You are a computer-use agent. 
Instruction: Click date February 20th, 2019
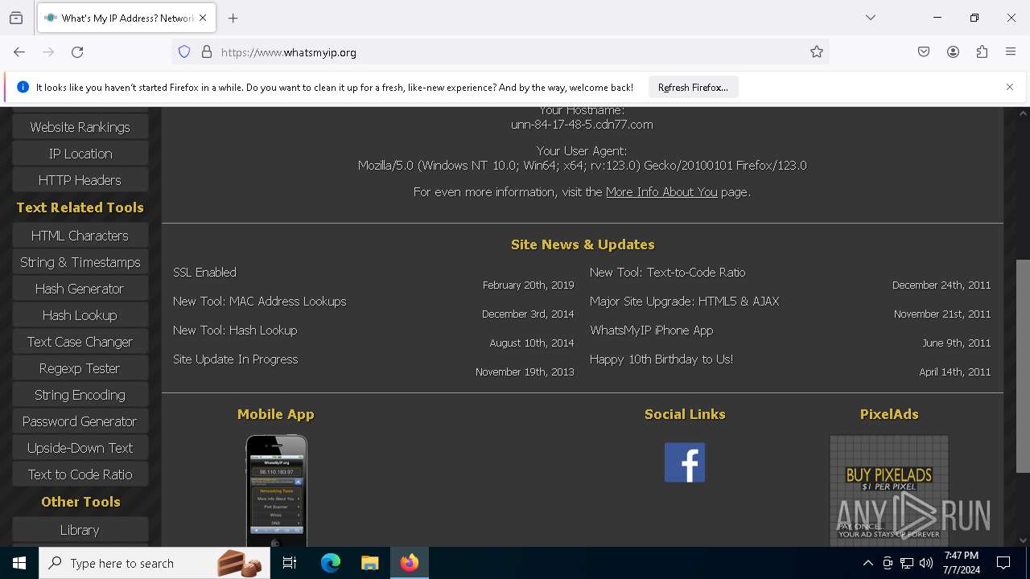528,285
